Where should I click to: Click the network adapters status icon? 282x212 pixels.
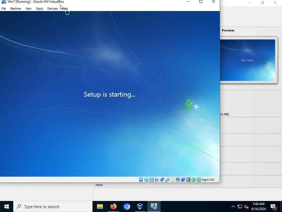coord(162,179)
